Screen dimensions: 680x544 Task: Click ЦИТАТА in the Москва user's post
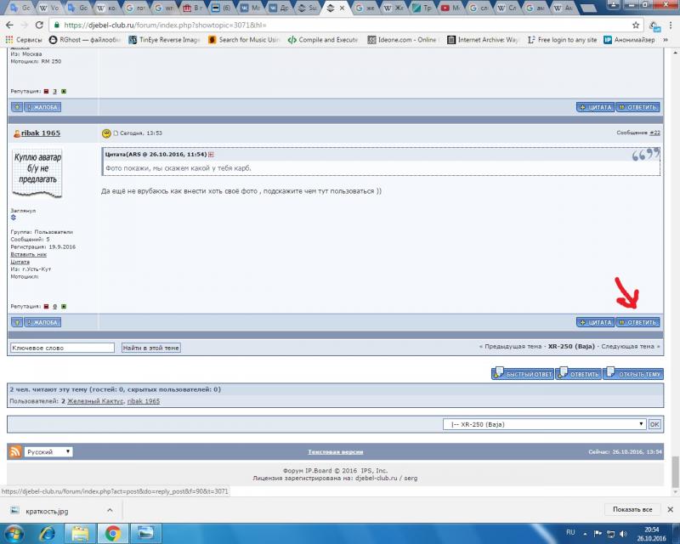[x=596, y=107]
